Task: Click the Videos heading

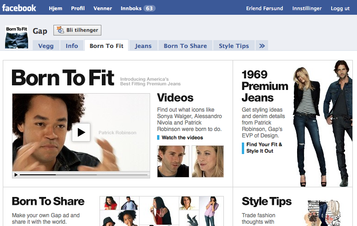Action: tap(175, 98)
